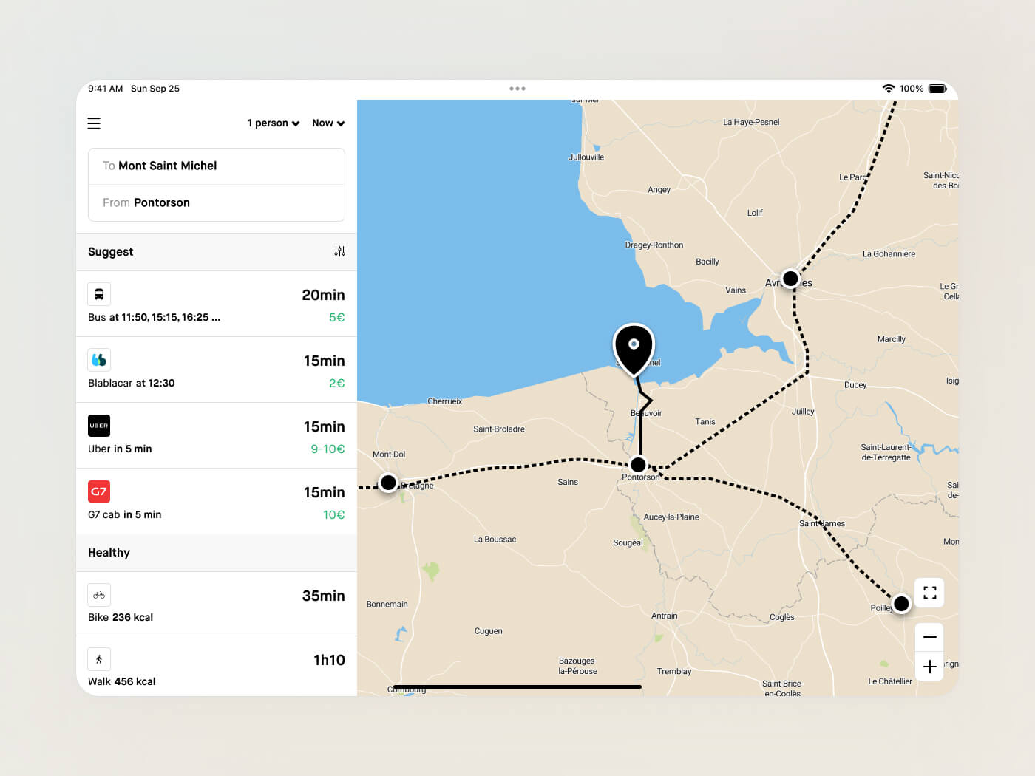Click the Bike icon
Viewport: 1035px width, 776px height.
coord(99,595)
